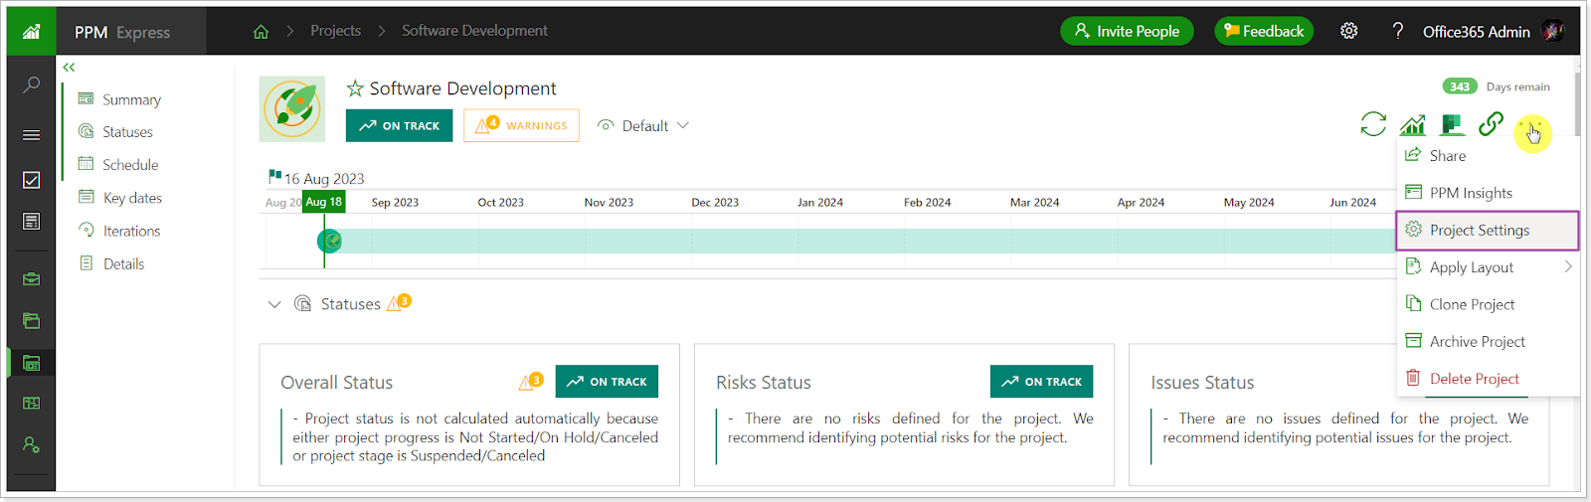Viewport: 1591px width, 502px height.
Task: Click the PPM Express logo icon
Action: 32,32
